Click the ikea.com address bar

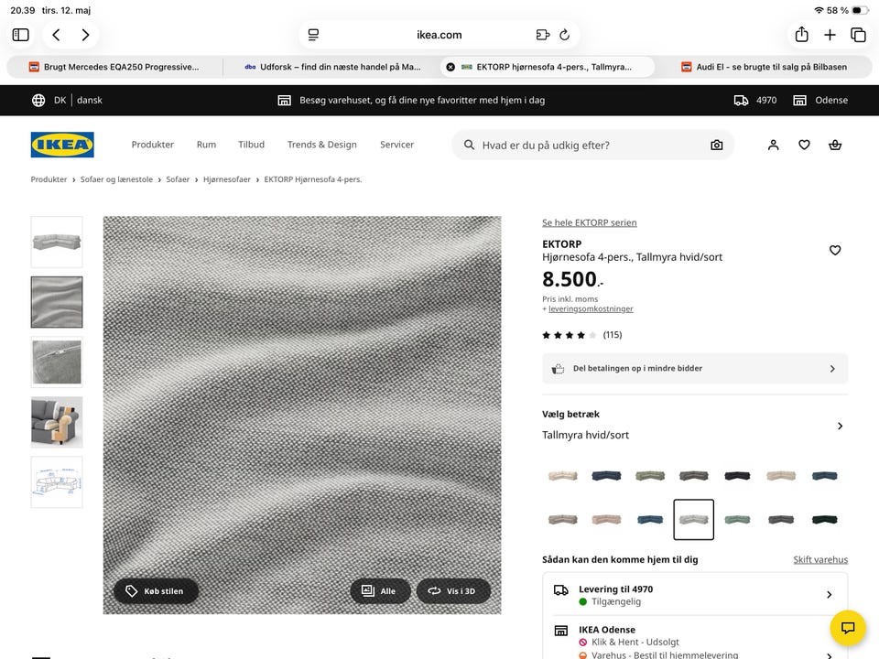pos(439,35)
